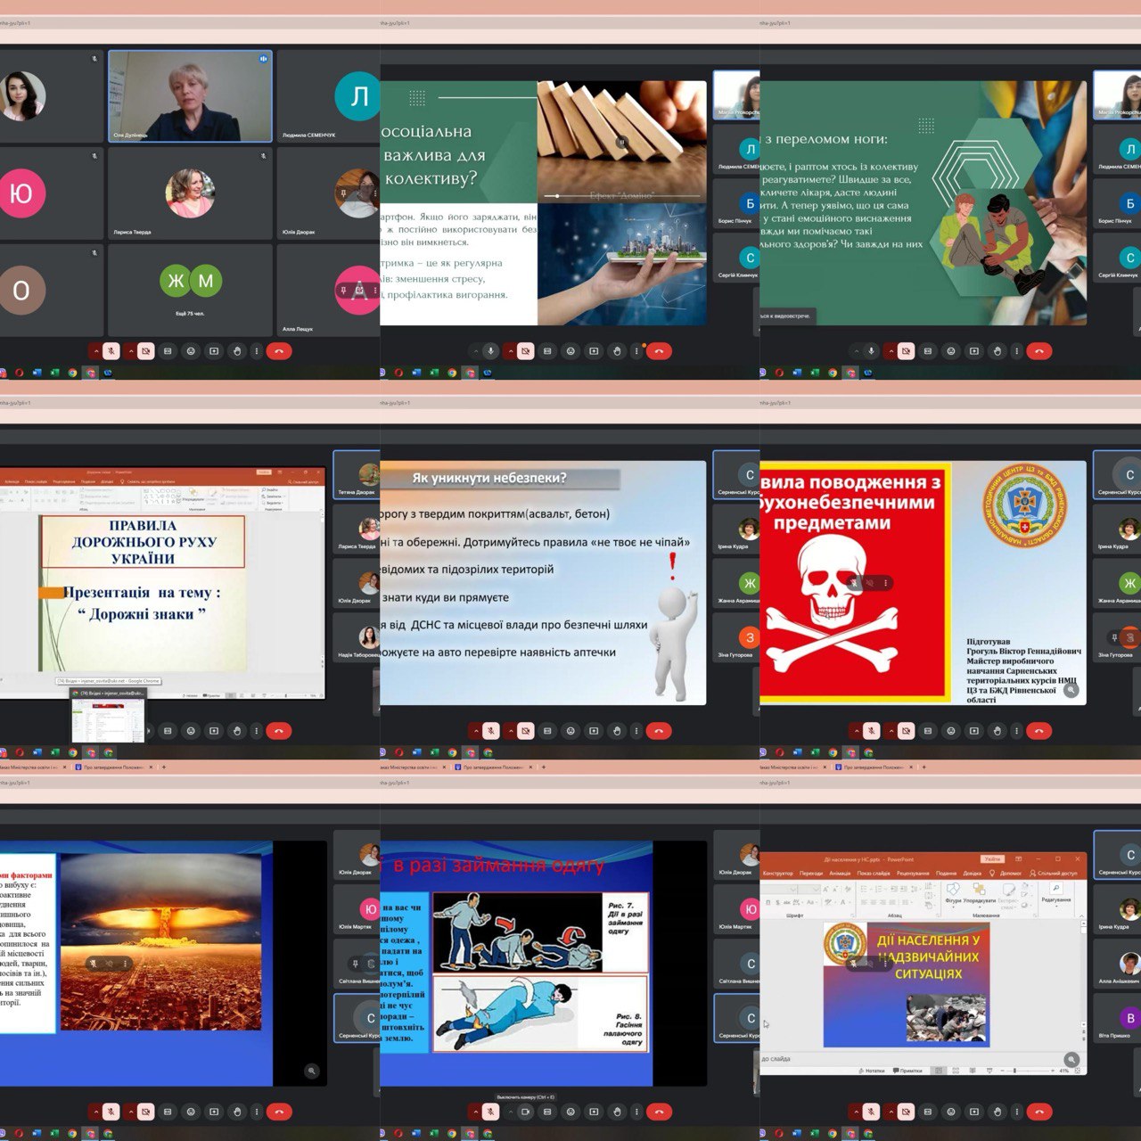Click Спільний доступ in emergency situations PowerPoint
The image size is (1141, 1141).
click(1055, 874)
